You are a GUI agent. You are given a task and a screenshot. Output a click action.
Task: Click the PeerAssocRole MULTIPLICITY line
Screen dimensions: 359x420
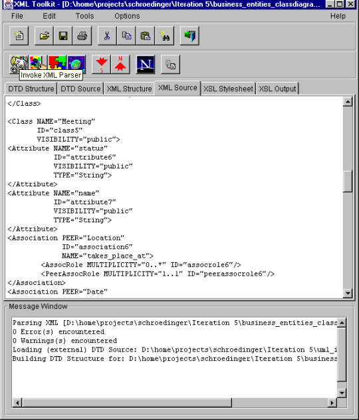(x=158, y=274)
